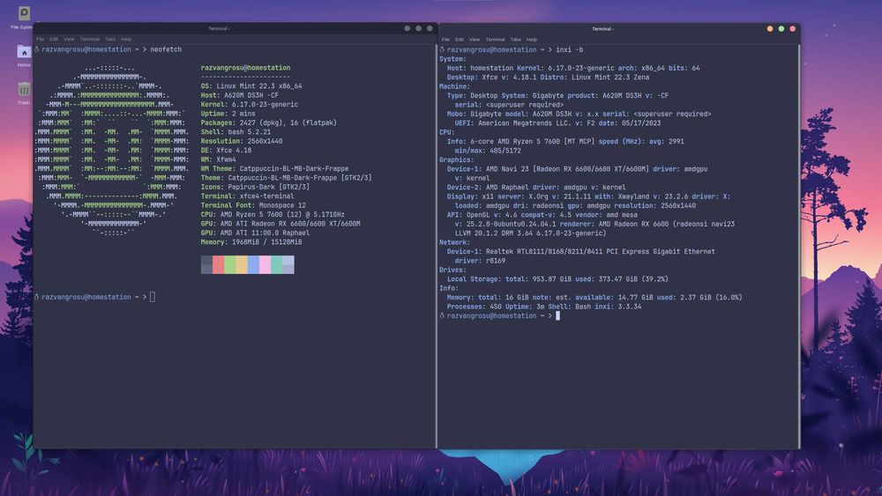The width and height of the screenshot is (882, 496).
Task: Click the pink block in neofetch color palette
Action: [265, 264]
